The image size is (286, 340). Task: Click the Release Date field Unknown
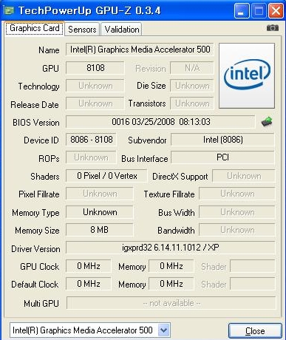pos(95,103)
